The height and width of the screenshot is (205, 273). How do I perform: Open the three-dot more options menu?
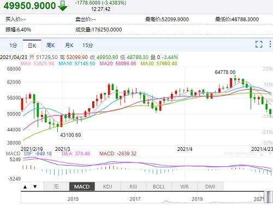coord(270,44)
